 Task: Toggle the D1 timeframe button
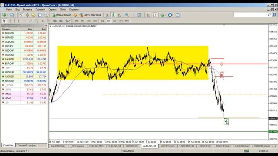pyautogui.click(x=115, y=21)
